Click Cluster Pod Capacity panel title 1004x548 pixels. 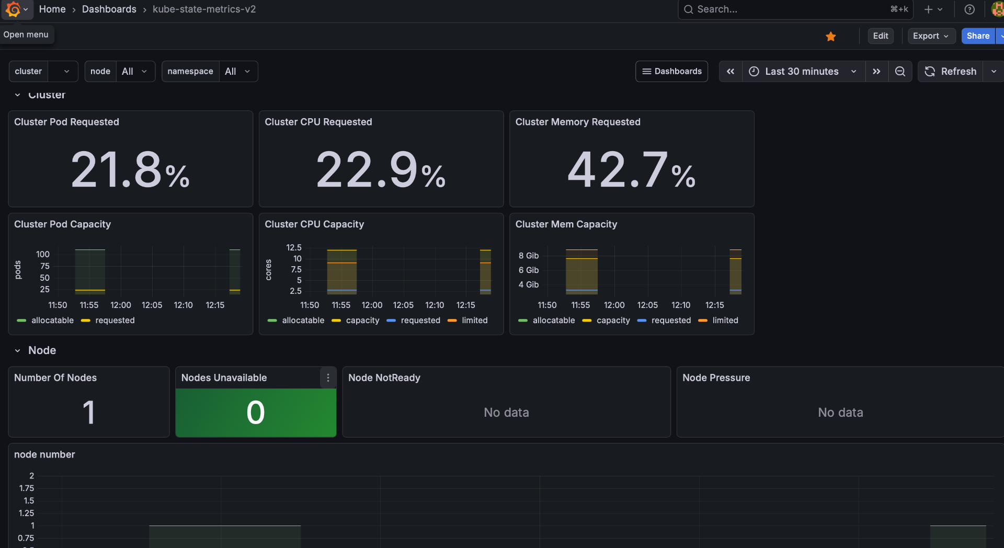62,224
